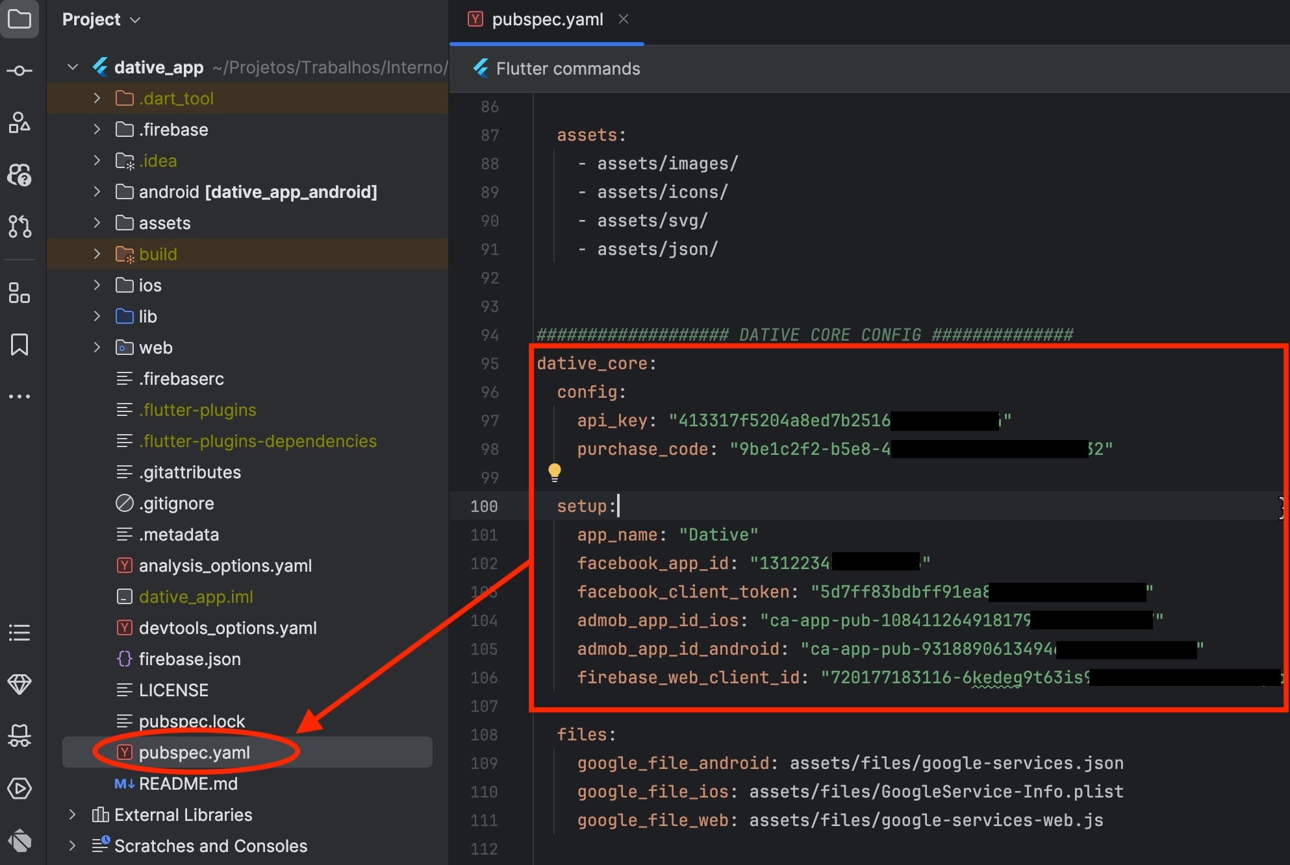The height and width of the screenshot is (865, 1290).
Task: Expand the lib folder chevron
Action: point(97,316)
